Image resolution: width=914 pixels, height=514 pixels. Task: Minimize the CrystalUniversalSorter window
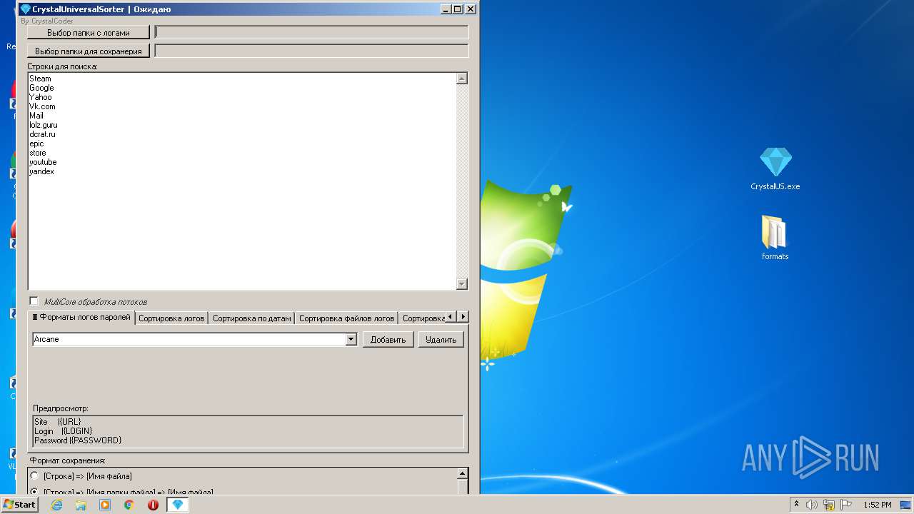(x=446, y=9)
